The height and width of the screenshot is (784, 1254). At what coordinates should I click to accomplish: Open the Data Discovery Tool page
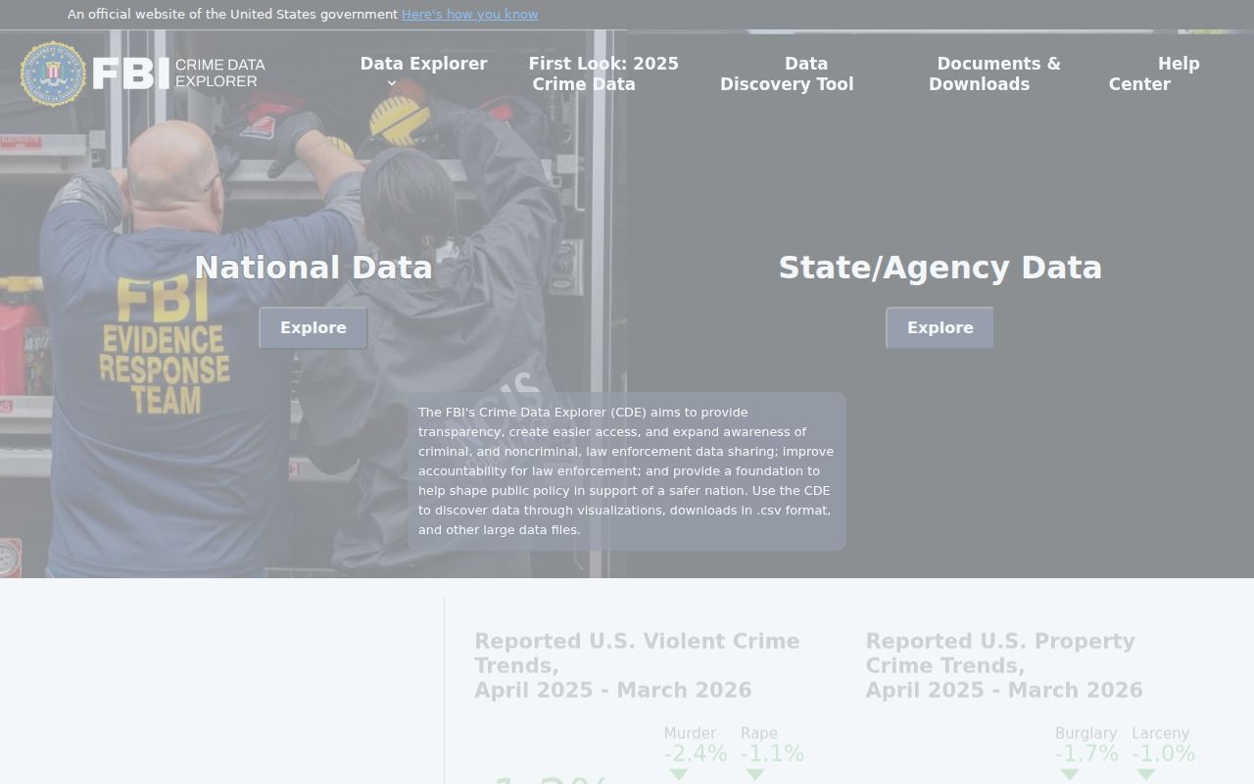click(787, 73)
